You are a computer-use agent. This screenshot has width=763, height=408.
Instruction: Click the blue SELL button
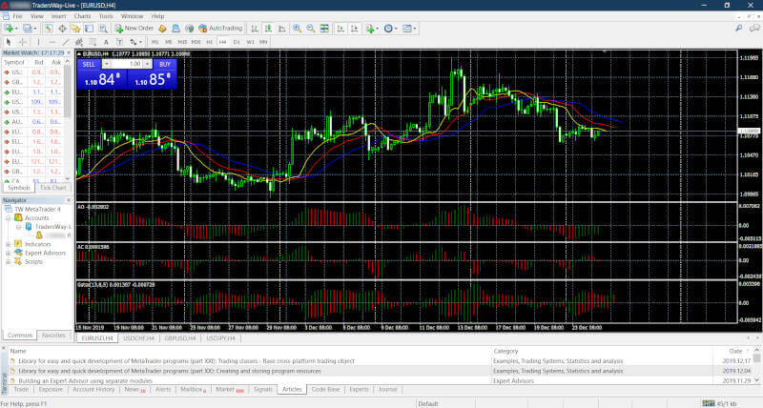(89, 64)
